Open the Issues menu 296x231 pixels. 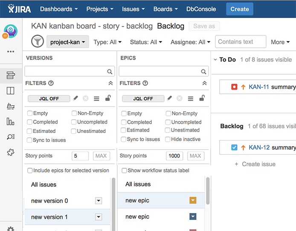tap(133, 9)
